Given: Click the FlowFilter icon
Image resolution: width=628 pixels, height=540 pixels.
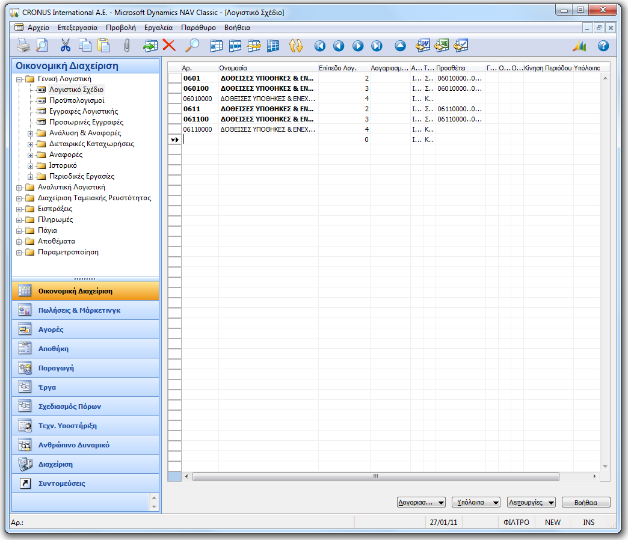Looking at the screenshot, I should click(x=254, y=46).
